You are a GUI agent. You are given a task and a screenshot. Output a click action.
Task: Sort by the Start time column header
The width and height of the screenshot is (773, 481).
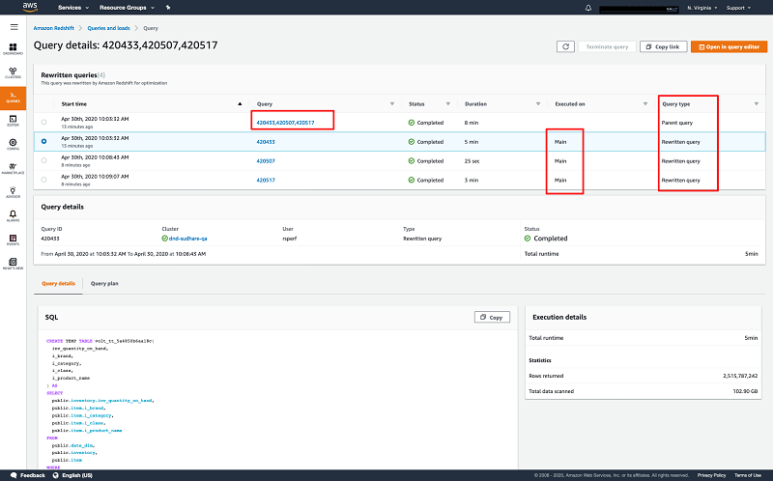tap(74, 103)
